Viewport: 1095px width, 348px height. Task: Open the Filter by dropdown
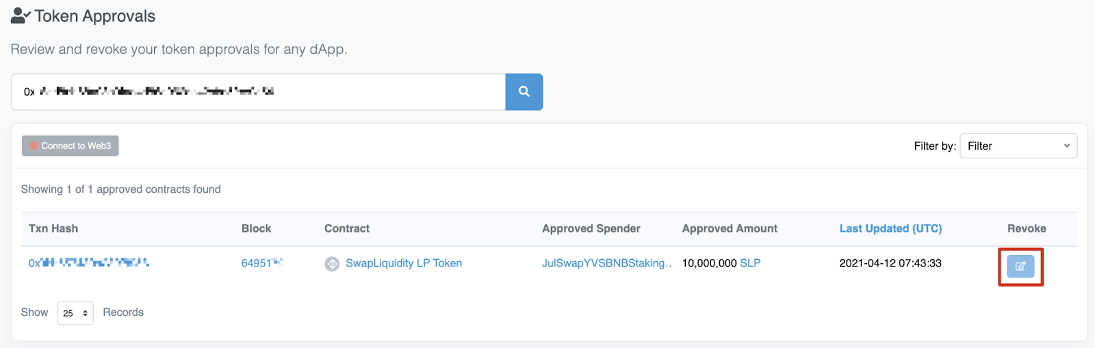[1018, 146]
